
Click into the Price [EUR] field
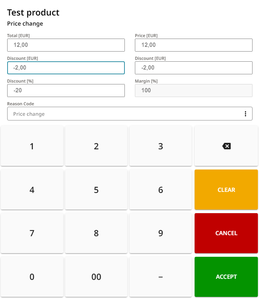[x=194, y=45]
